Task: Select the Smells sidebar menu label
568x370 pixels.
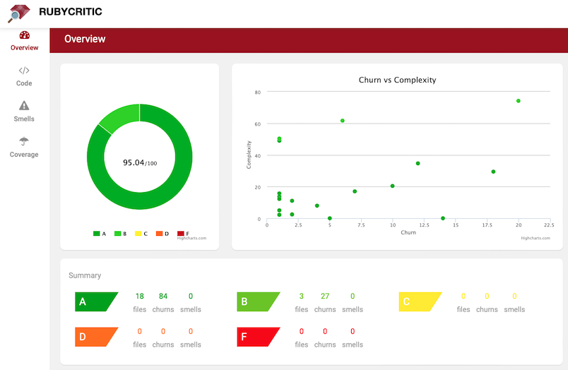Action: [24, 119]
